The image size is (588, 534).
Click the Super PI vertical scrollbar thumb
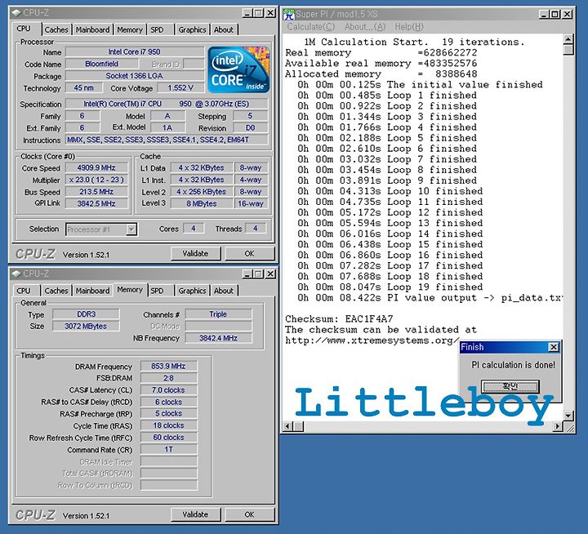click(568, 50)
